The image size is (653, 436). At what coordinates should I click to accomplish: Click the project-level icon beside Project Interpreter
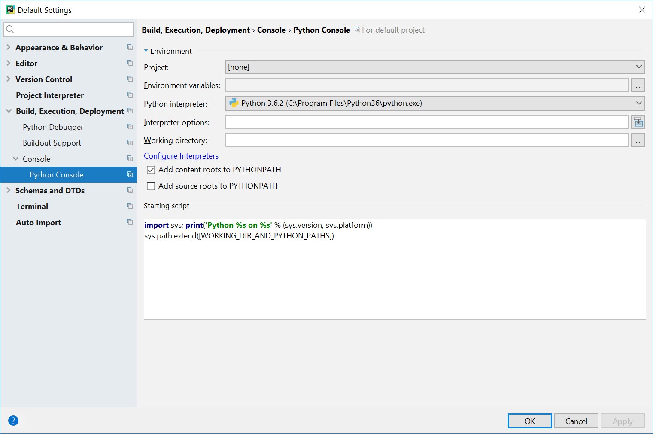[130, 95]
